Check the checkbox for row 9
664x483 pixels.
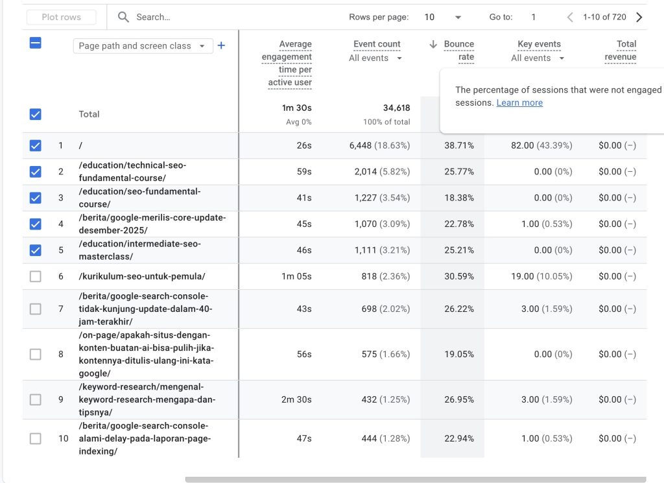[36, 399]
